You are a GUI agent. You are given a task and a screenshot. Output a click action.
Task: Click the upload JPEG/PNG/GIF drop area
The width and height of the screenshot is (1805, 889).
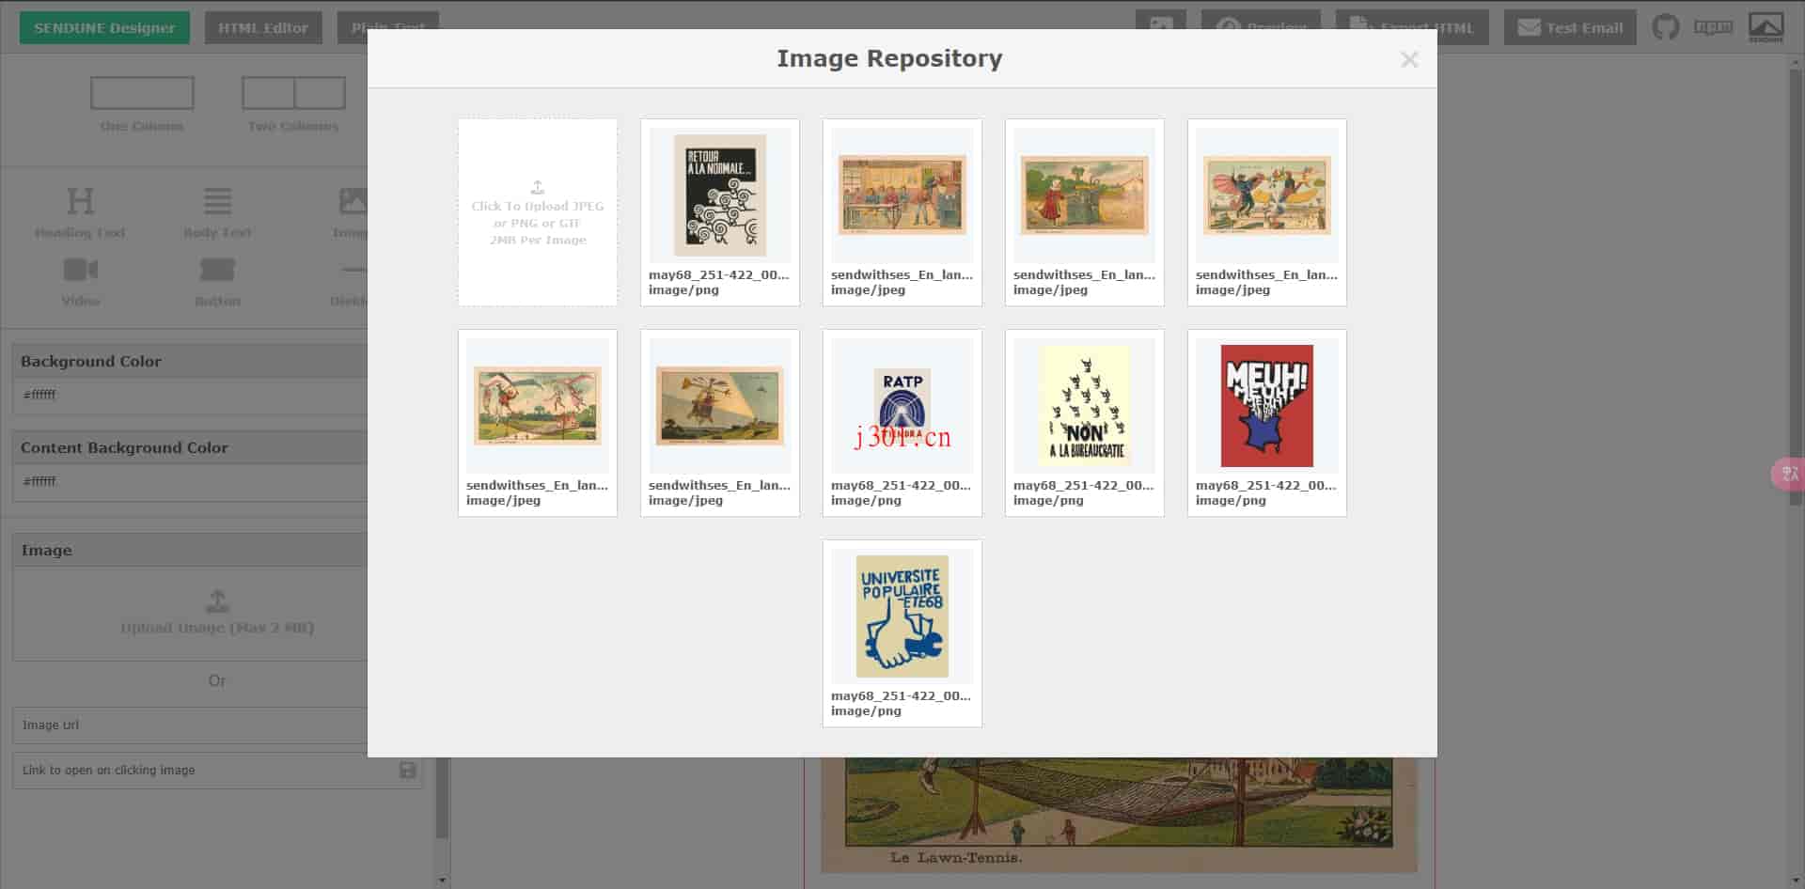point(538,212)
